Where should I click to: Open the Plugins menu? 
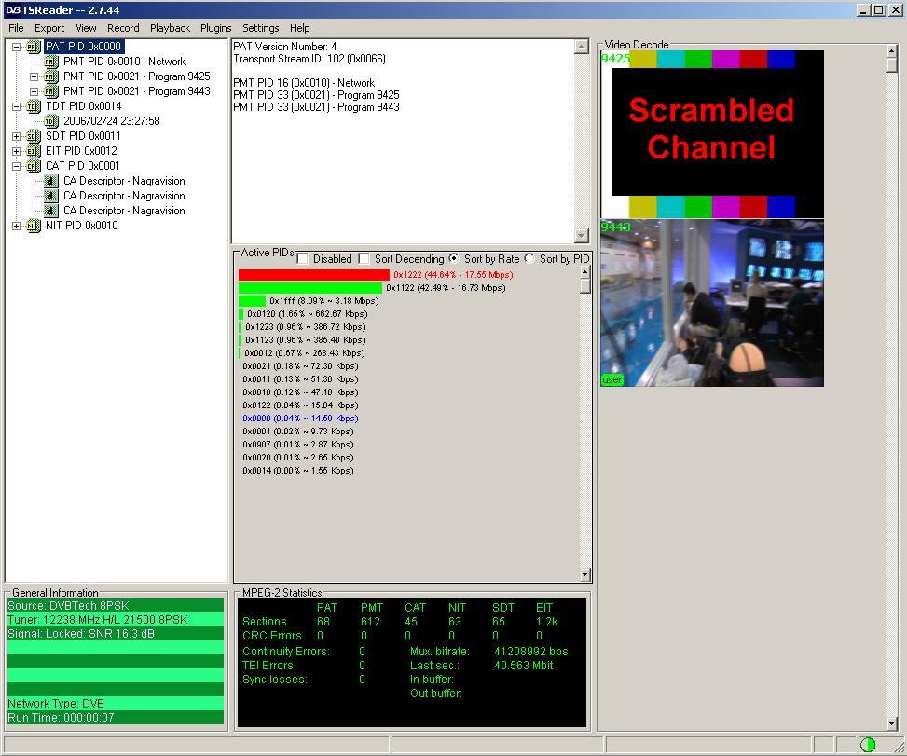coord(215,28)
